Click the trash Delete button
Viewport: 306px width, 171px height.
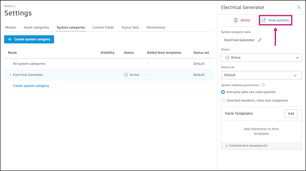242,20
